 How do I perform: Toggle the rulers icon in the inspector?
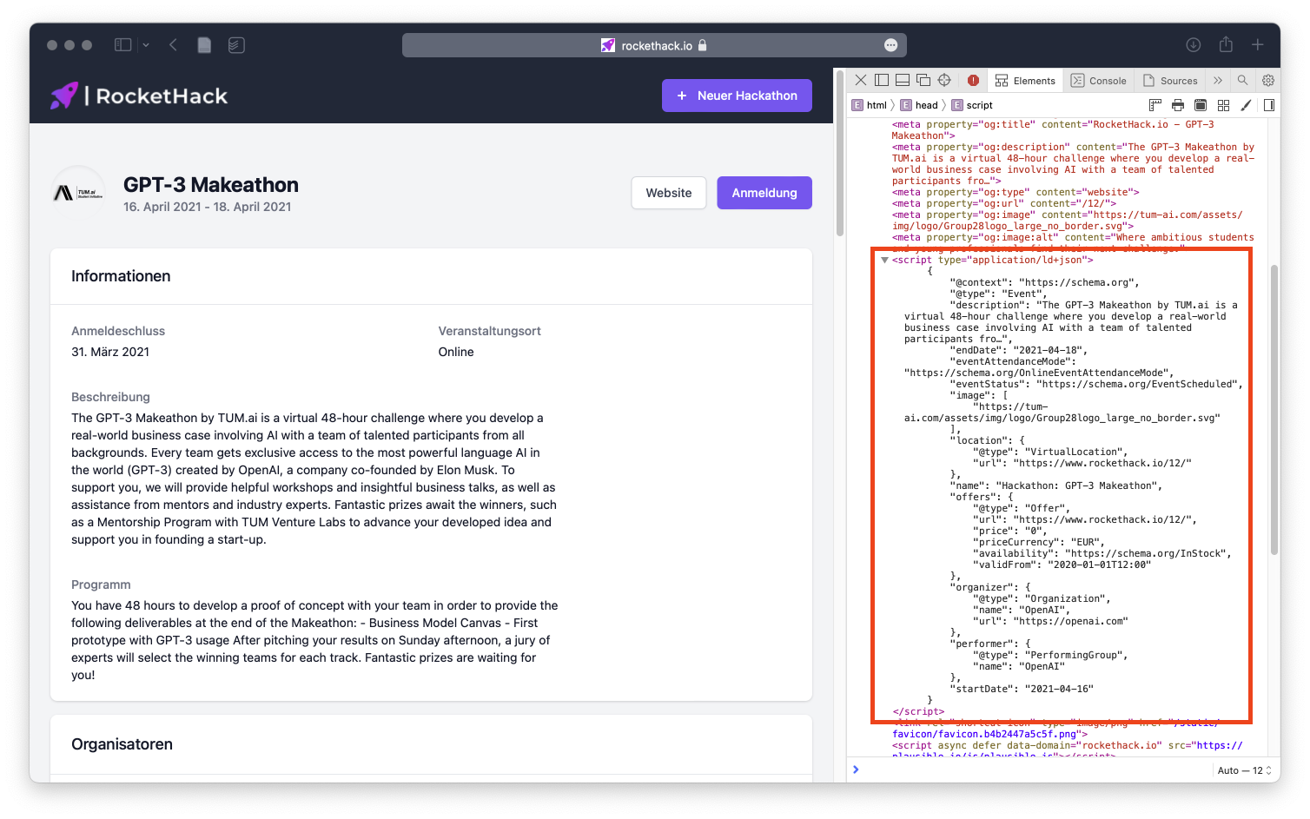pyautogui.click(x=1155, y=105)
